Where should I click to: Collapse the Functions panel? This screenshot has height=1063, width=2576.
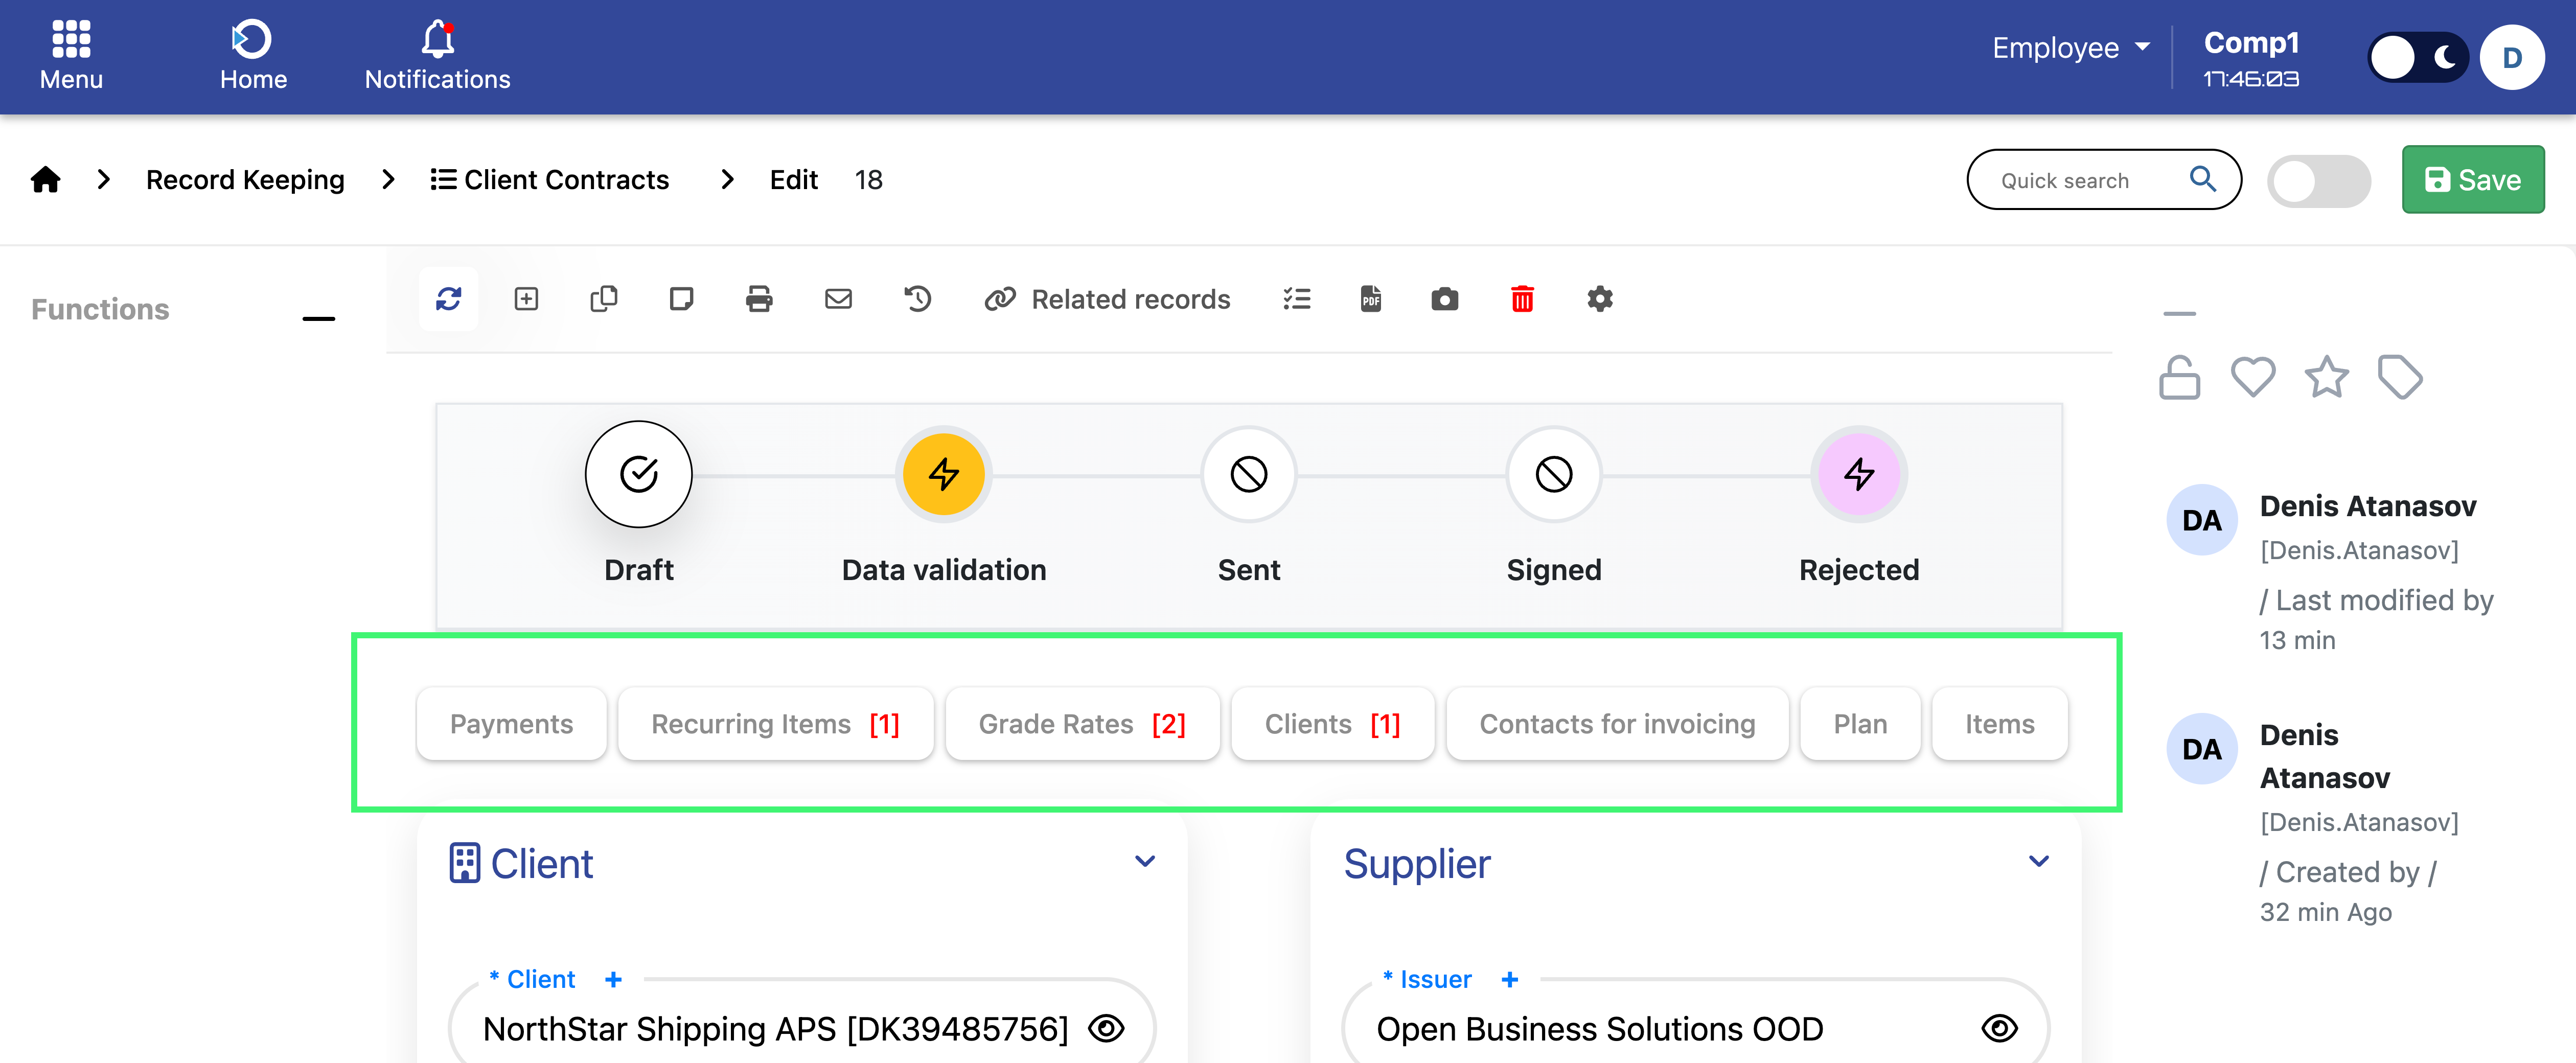319,319
